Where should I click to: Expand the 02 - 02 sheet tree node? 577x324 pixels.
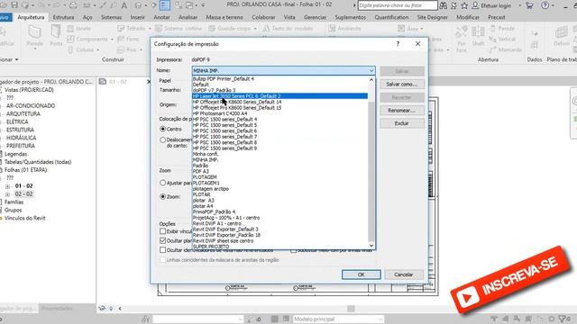(7, 194)
